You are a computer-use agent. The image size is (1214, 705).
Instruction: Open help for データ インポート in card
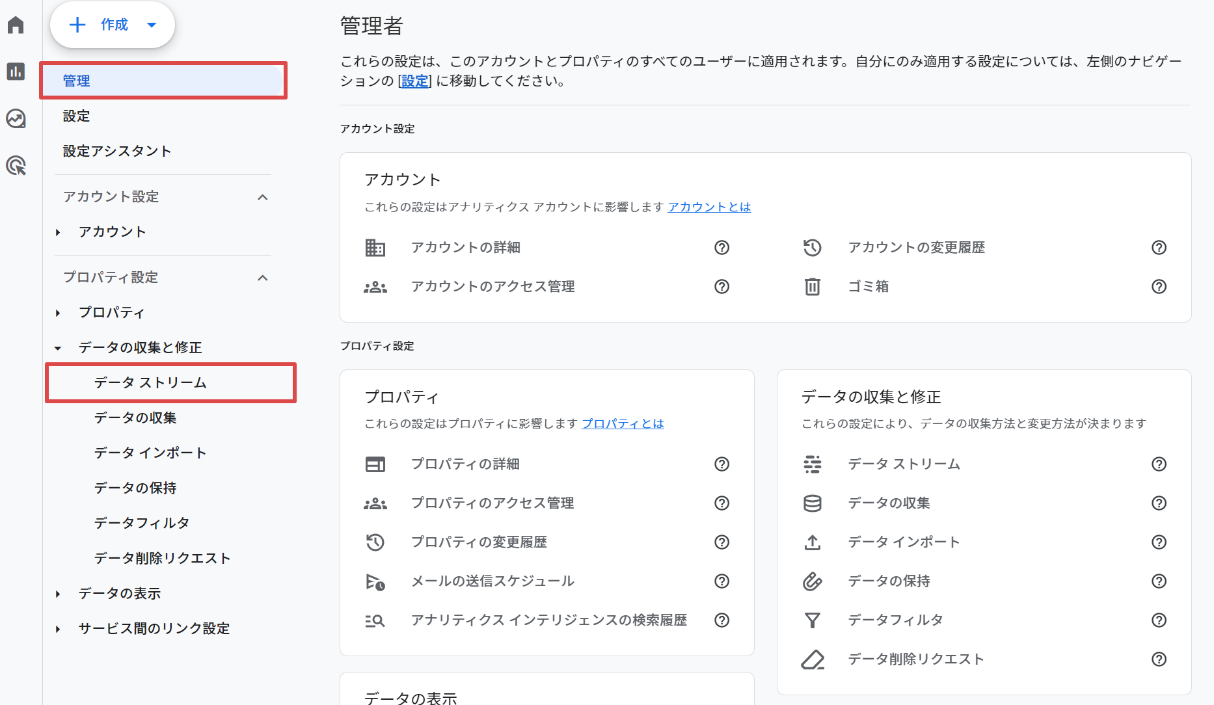(x=1159, y=542)
